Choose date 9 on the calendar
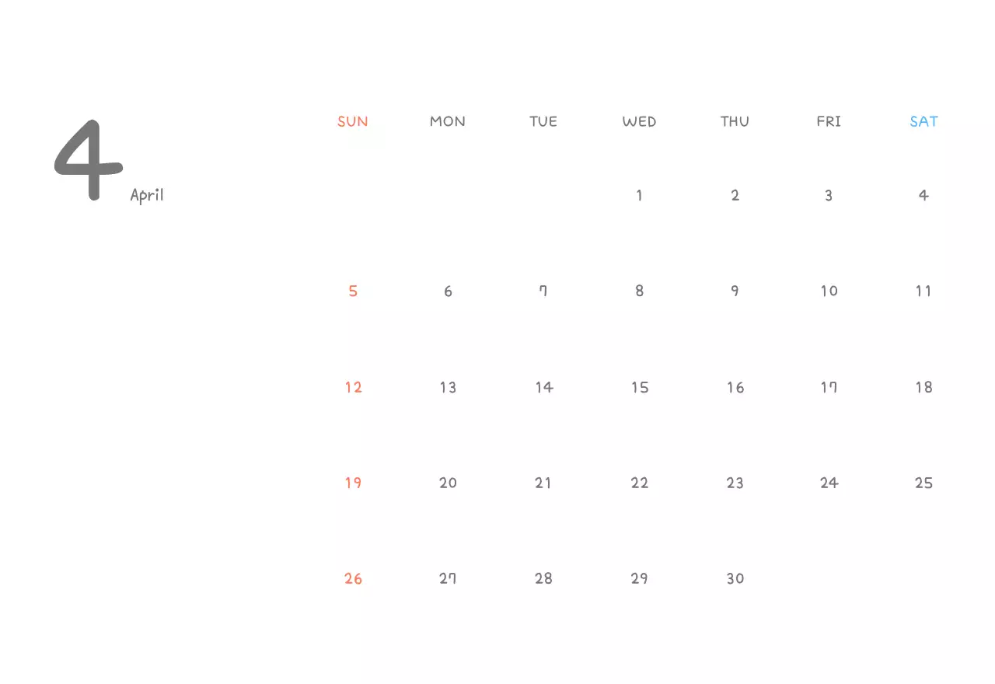The width and height of the screenshot is (995, 684). (x=735, y=291)
